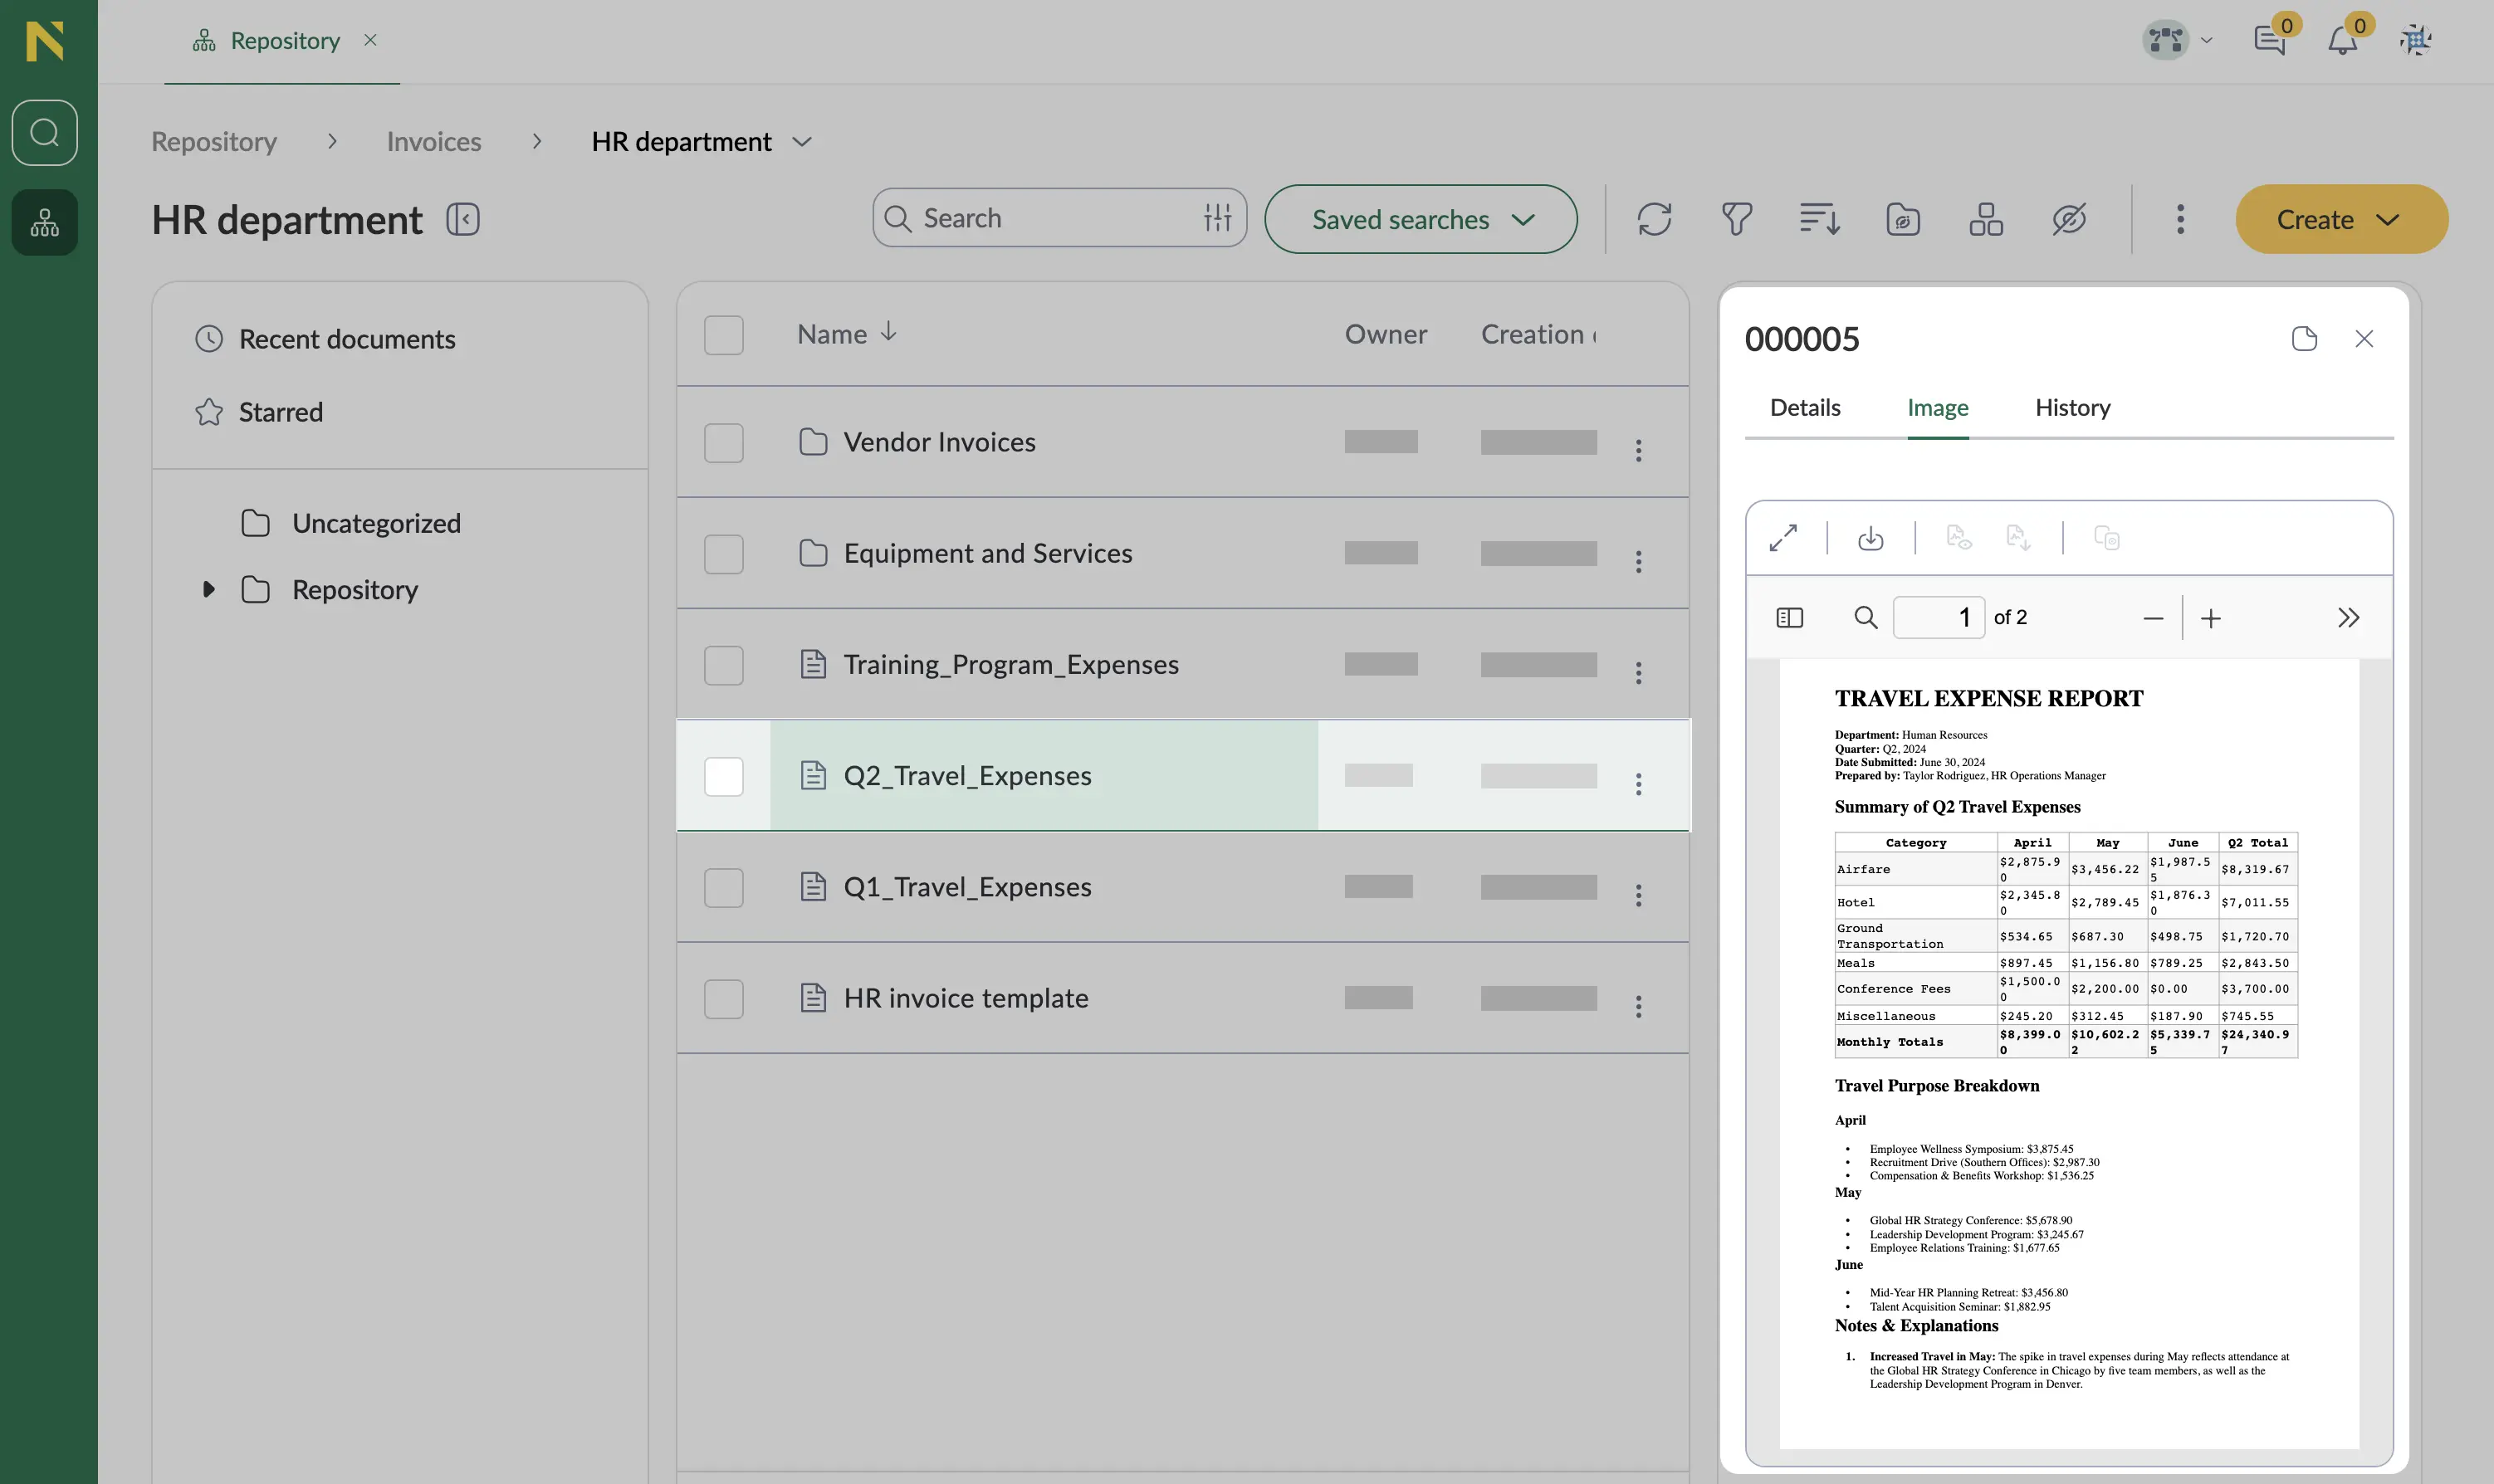The height and width of the screenshot is (1484, 2494).
Task: Click the folder link icon in toolbar
Action: (x=1903, y=219)
